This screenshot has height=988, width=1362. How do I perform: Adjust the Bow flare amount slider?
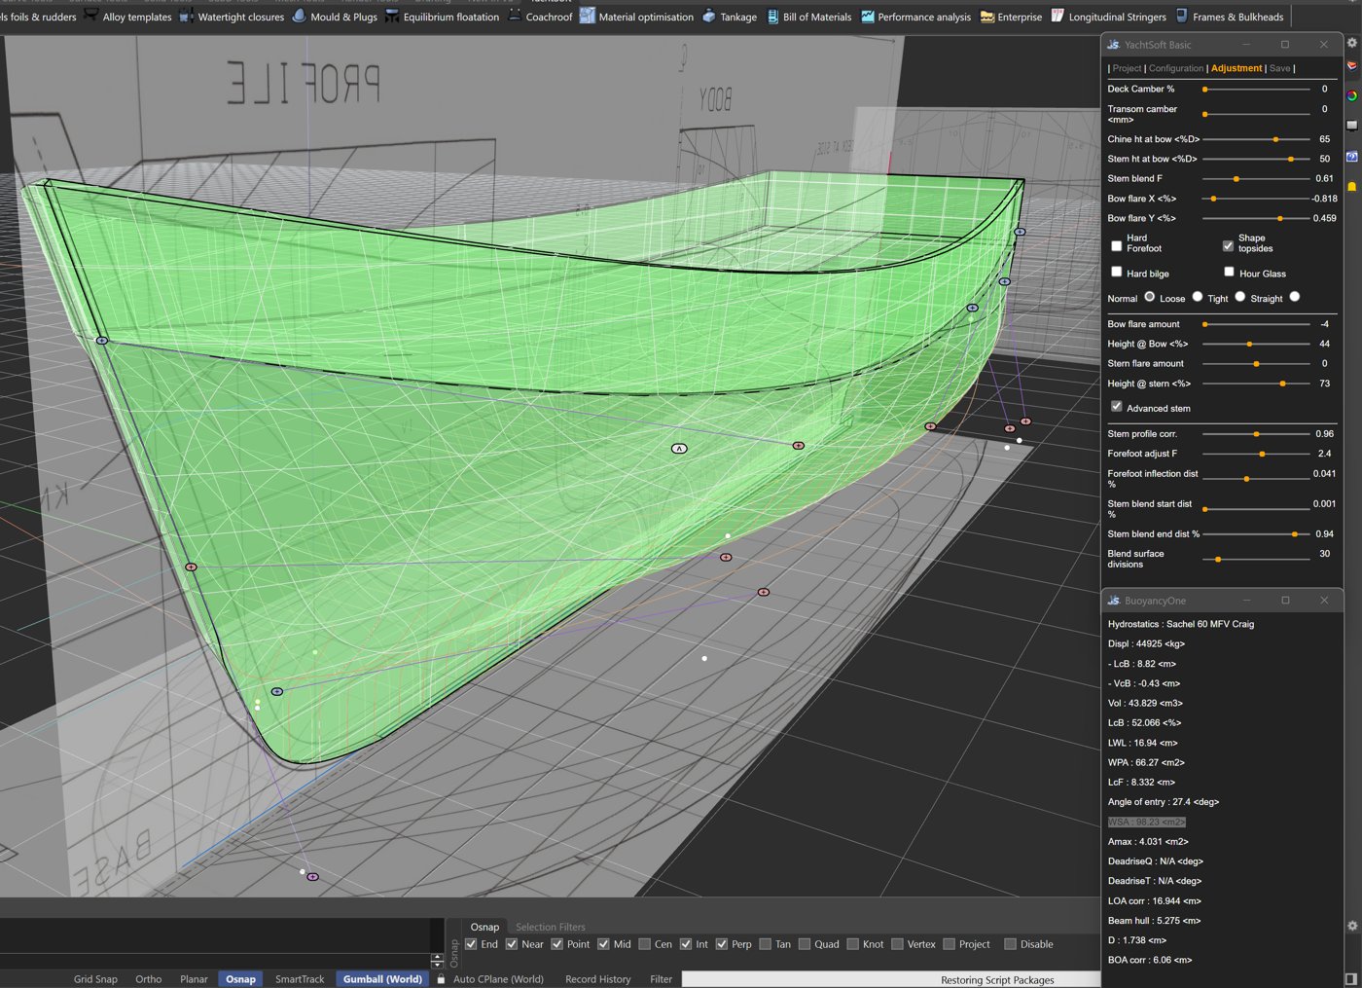(x=1256, y=324)
